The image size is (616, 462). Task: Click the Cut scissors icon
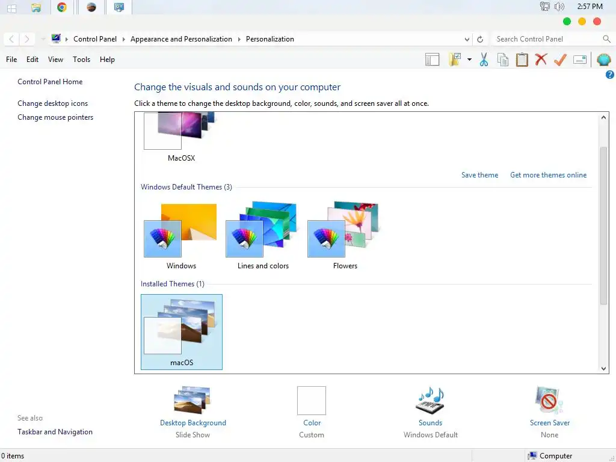(484, 60)
